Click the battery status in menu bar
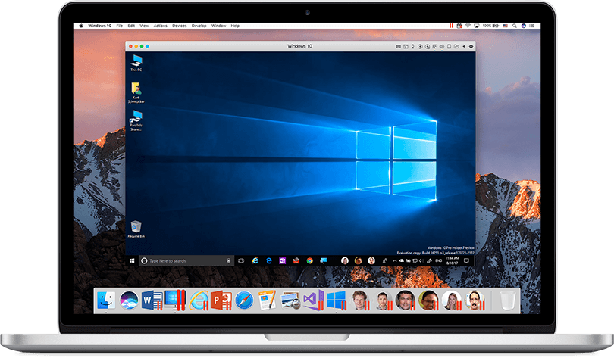This screenshot has width=614, height=358. [x=491, y=26]
